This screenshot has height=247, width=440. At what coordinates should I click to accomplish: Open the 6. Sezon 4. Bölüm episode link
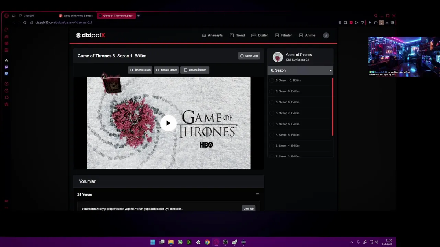tap(288, 146)
